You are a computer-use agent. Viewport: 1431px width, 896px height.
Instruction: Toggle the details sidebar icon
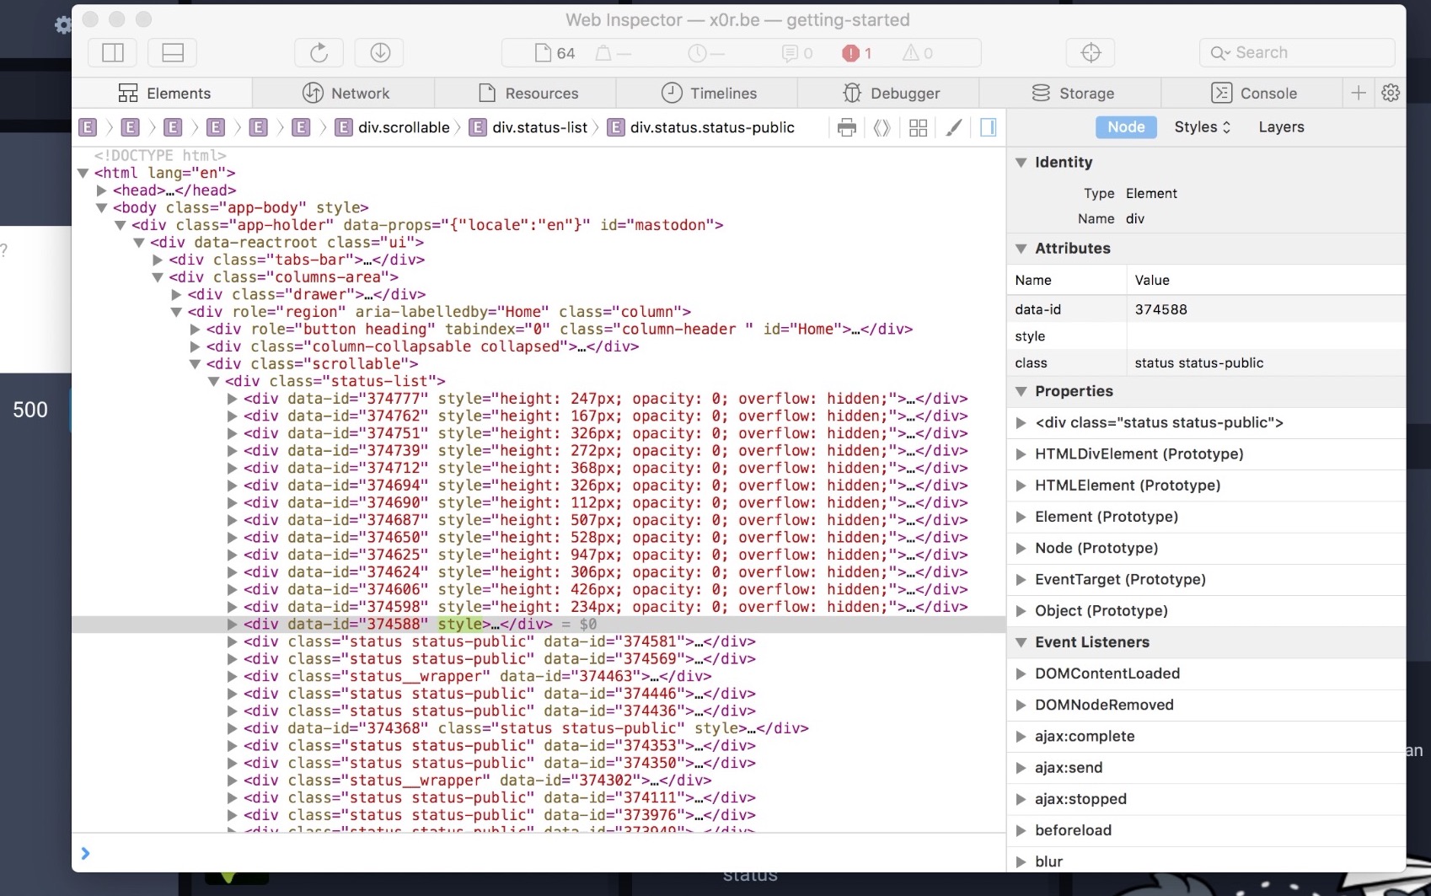[x=988, y=128]
